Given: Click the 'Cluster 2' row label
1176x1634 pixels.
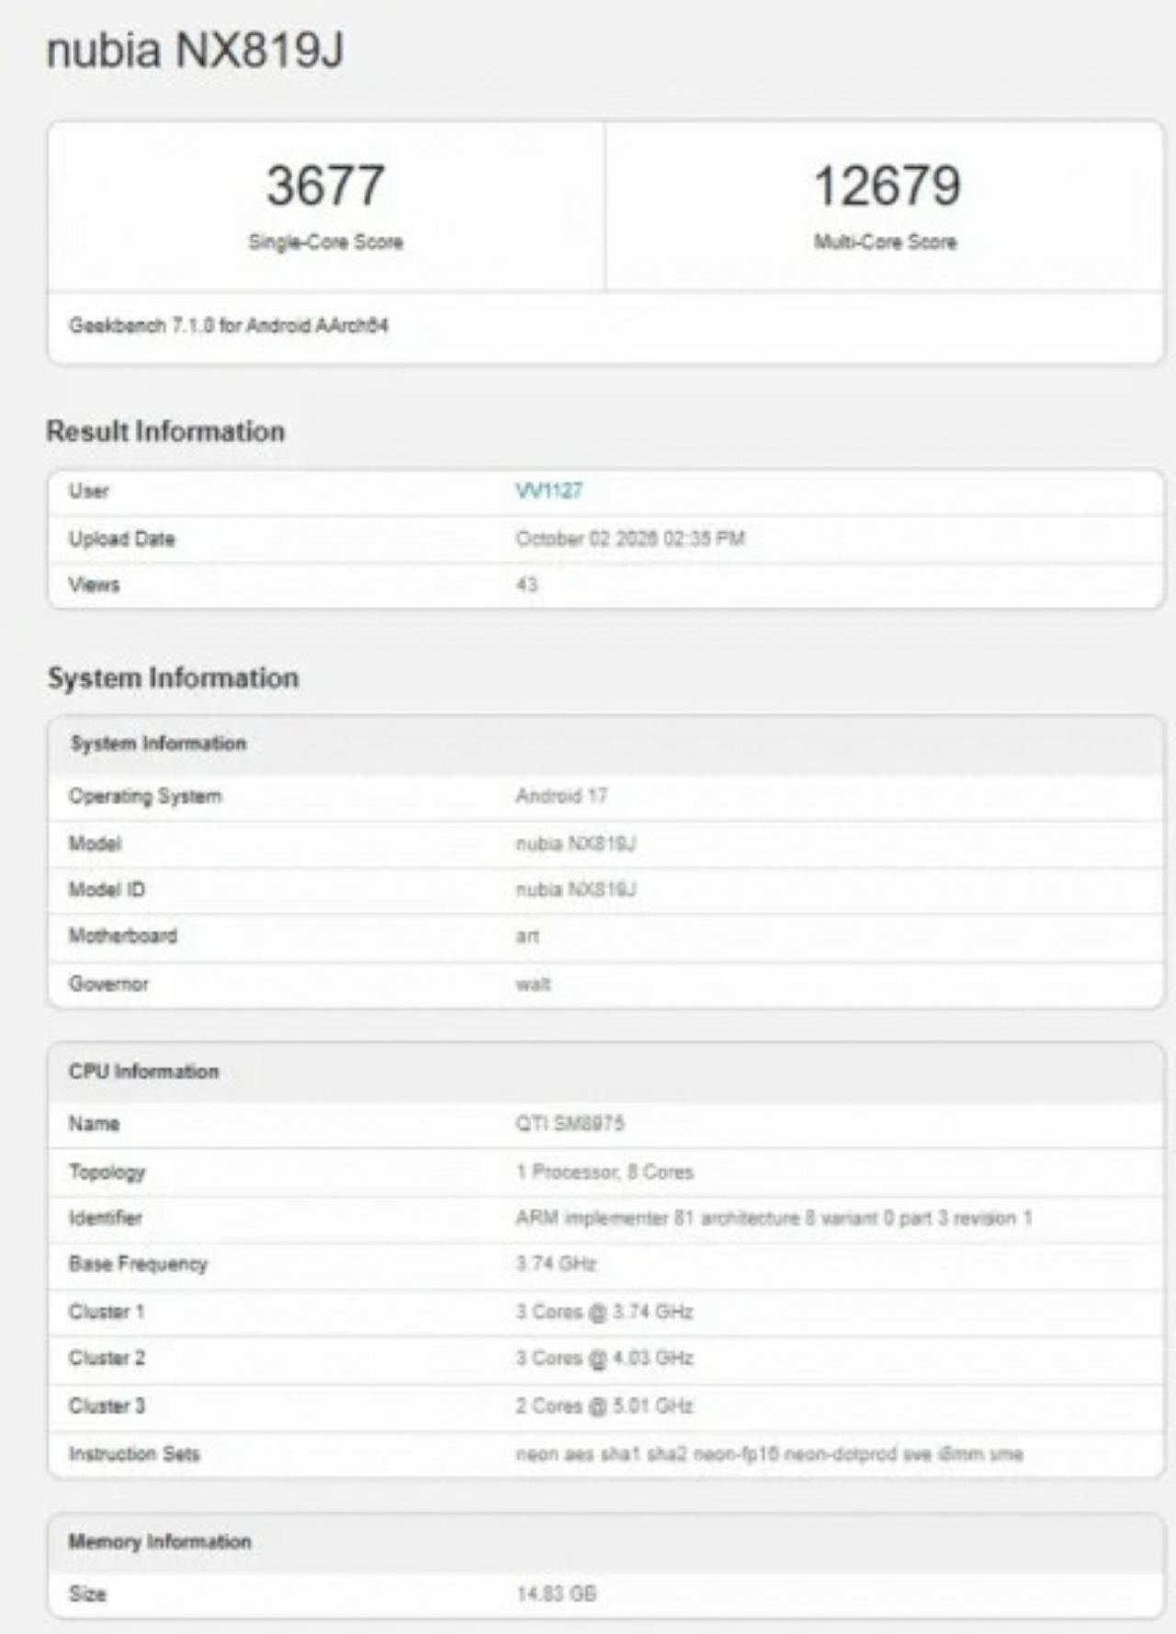Looking at the screenshot, I should [107, 1357].
